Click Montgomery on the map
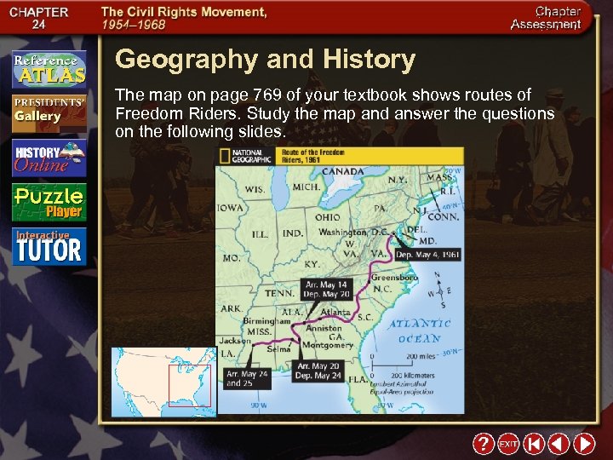This screenshot has width=613, height=460. [328, 345]
